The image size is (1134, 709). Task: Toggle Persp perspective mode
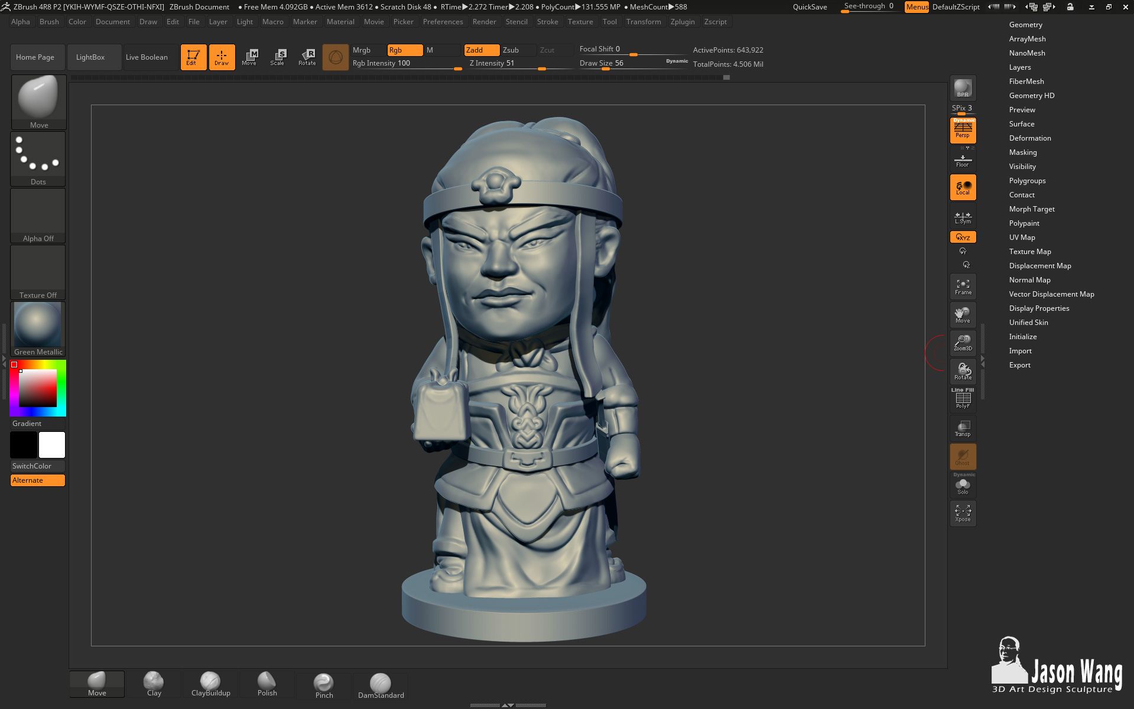(x=963, y=131)
